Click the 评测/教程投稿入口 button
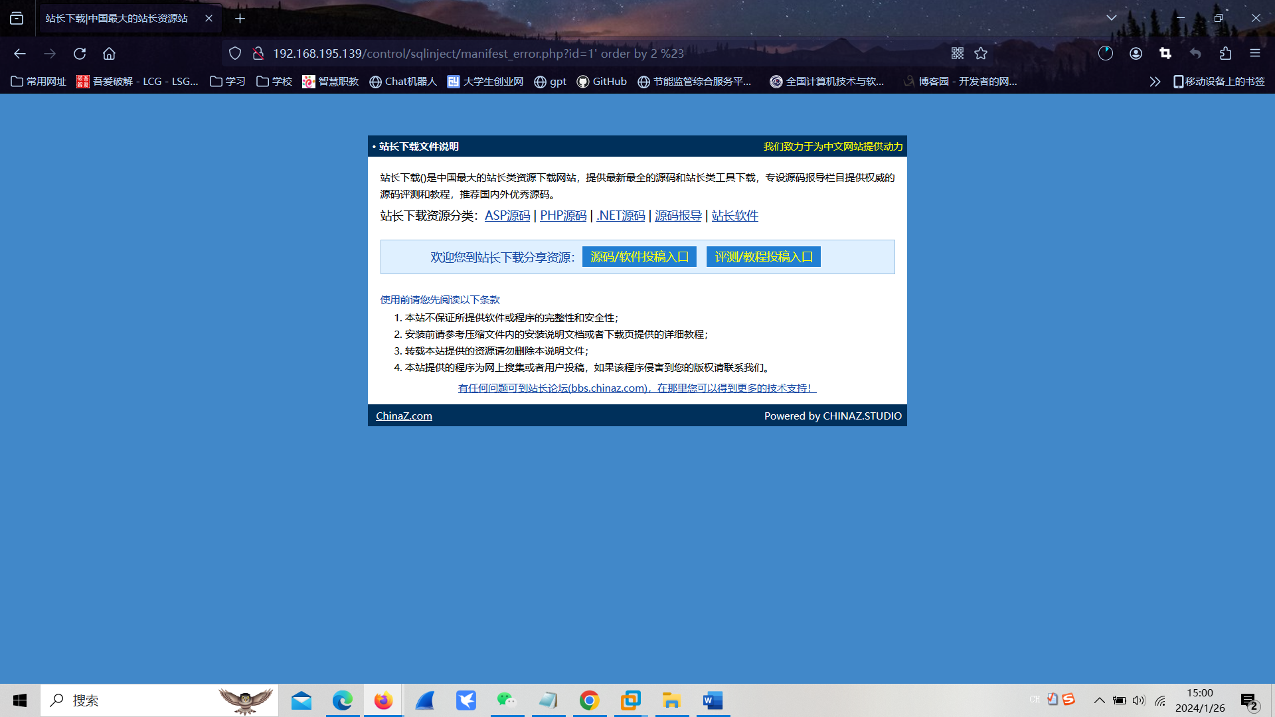This screenshot has width=1275, height=717. [763, 257]
